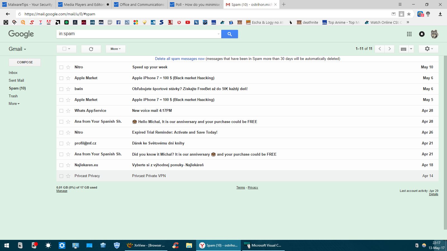
Task: Open File Explorer from the taskbar
Action: (189, 245)
